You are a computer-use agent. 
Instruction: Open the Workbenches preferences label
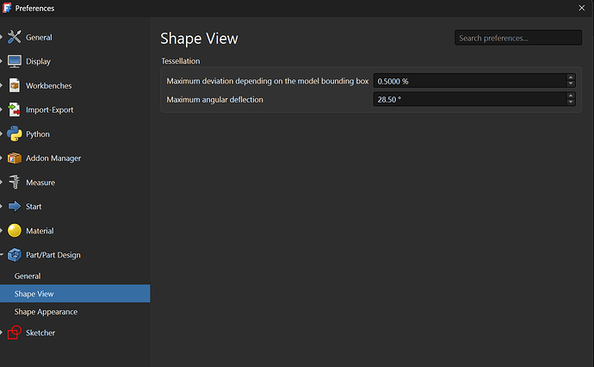48,85
